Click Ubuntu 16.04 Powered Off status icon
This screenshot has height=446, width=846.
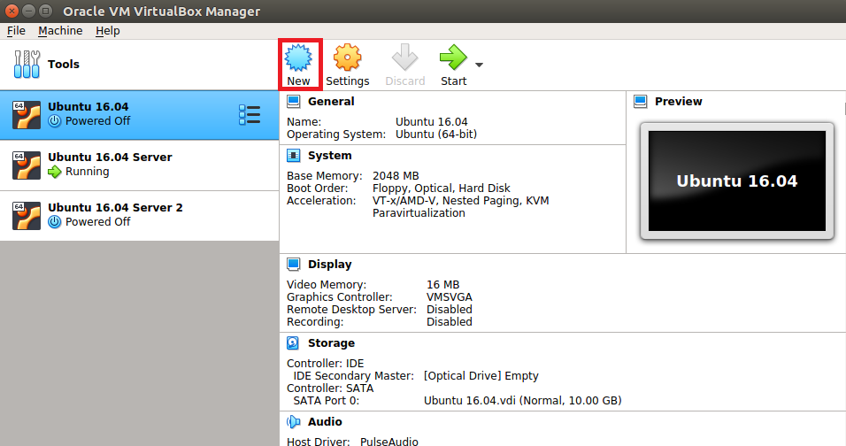55,121
